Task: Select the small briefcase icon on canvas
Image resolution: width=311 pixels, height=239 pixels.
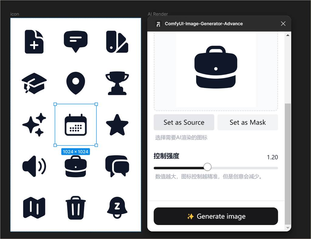Action: coord(76,166)
